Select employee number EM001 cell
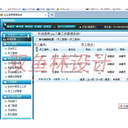This screenshot has height=128, width=128. (44, 56)
